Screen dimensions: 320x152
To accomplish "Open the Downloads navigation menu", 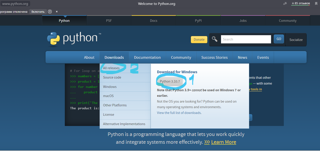I will [114, 57].
